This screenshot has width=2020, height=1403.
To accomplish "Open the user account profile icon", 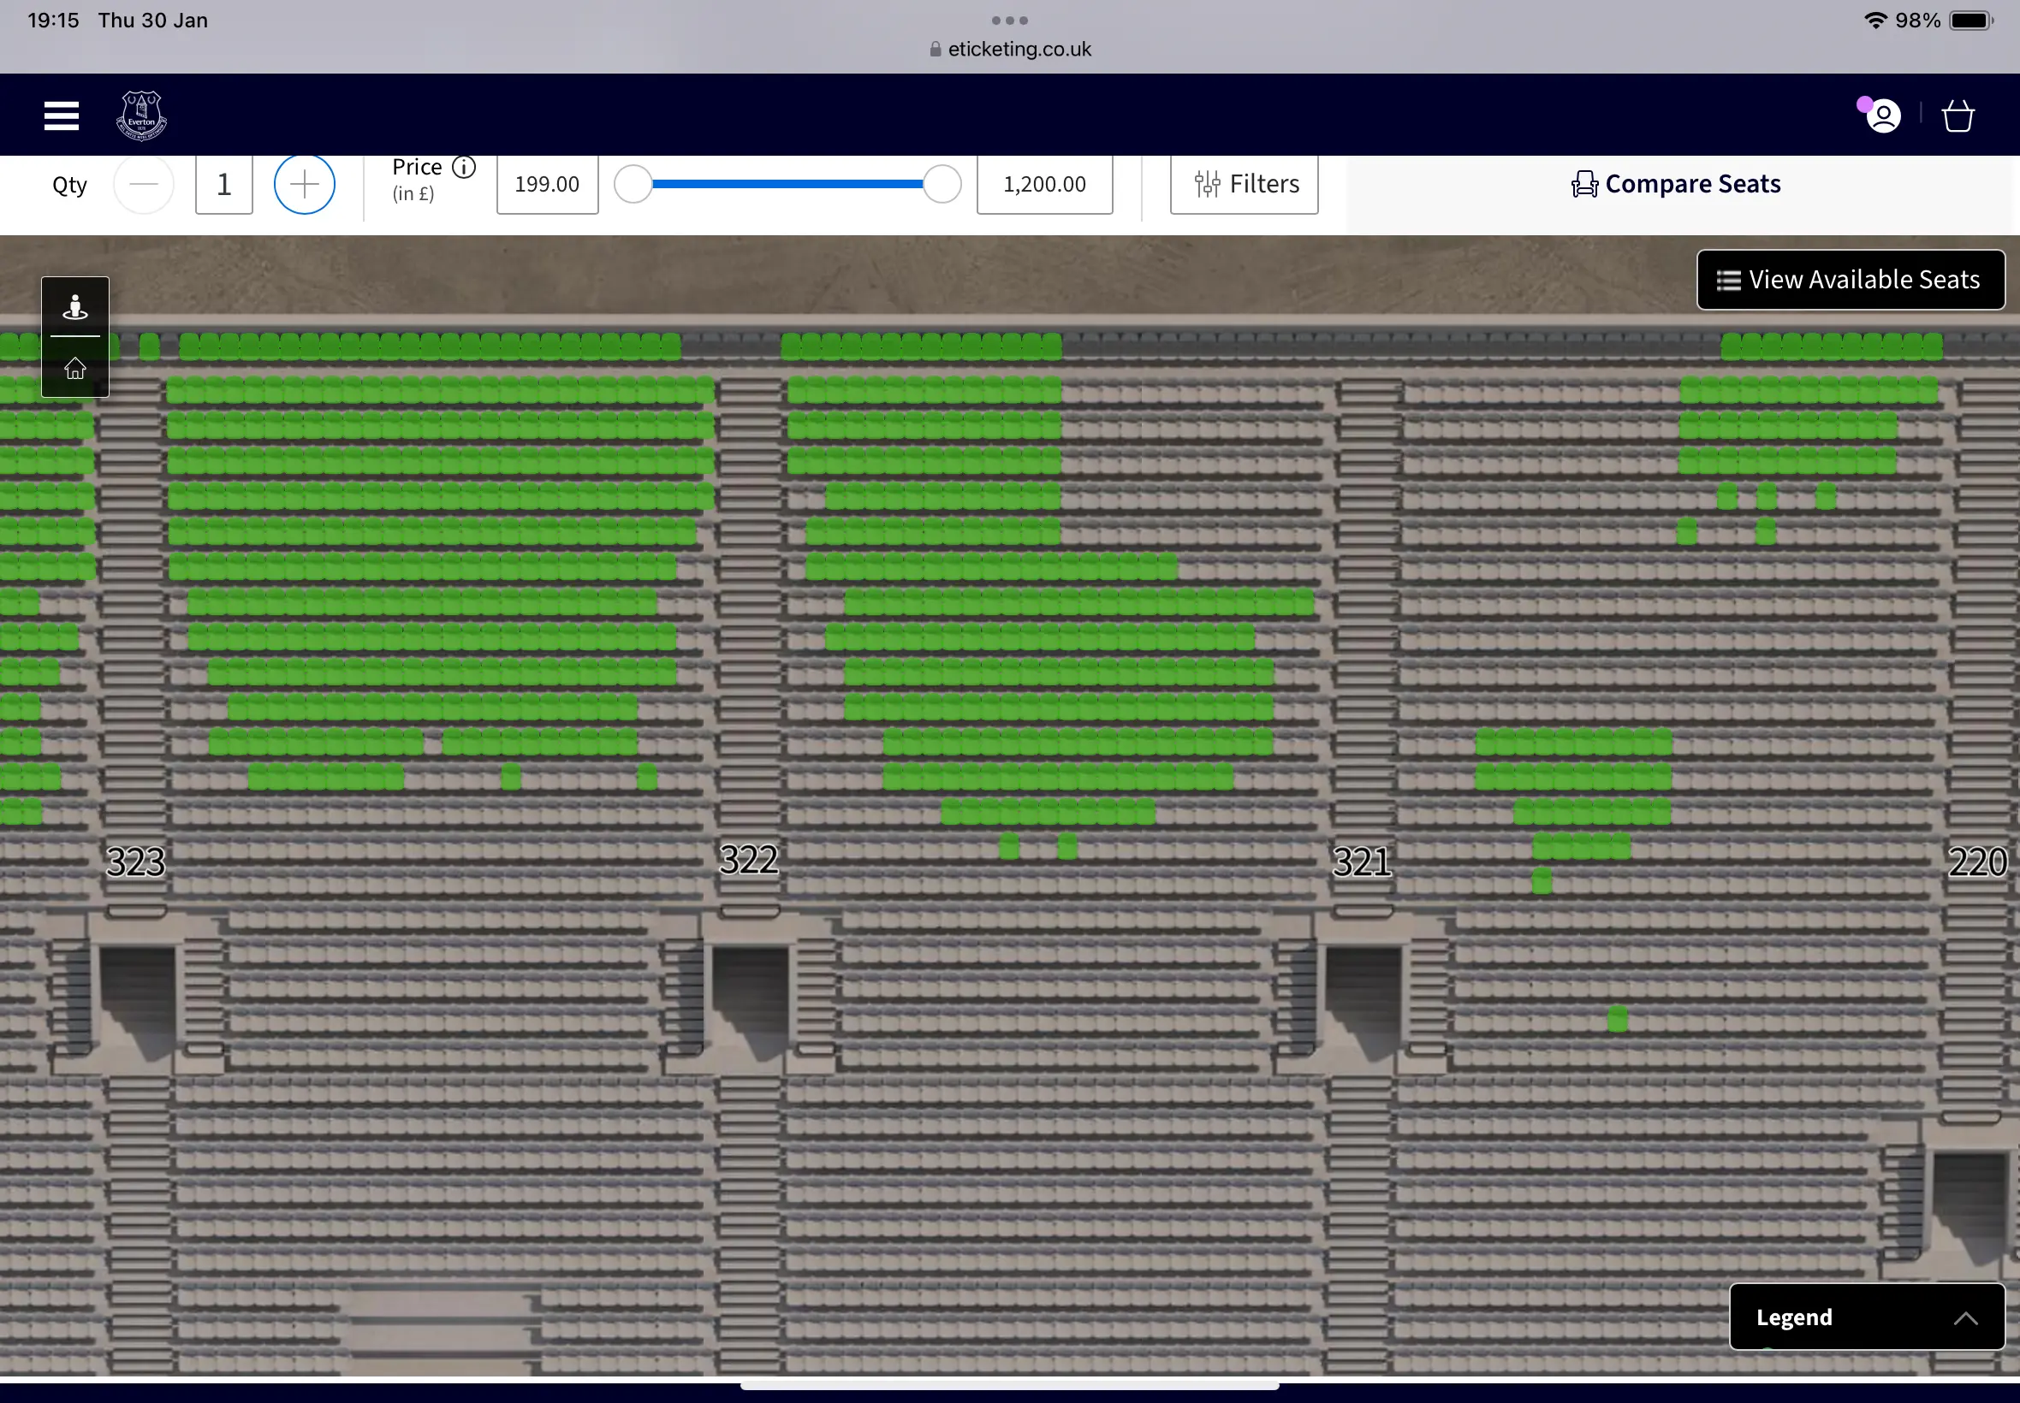I will [x=1883, y=116].
